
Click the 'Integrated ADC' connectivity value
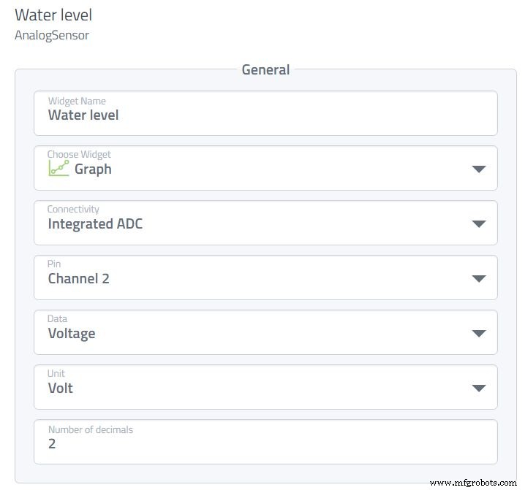pyautogui.click(x=95, y=224)
